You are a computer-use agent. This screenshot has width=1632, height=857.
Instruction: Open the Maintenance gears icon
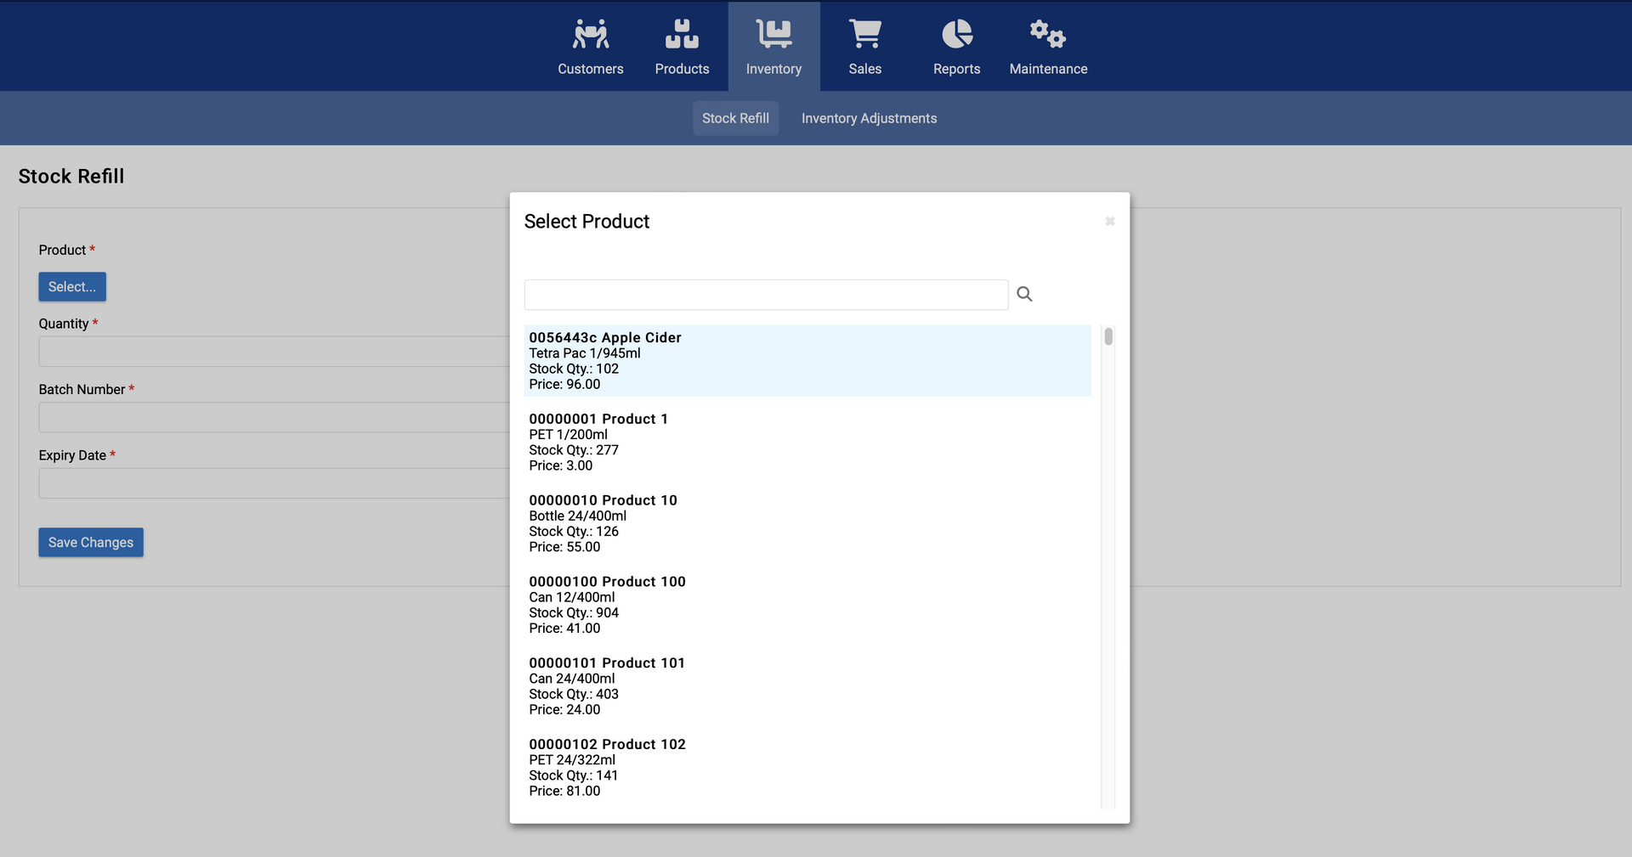1047,35
